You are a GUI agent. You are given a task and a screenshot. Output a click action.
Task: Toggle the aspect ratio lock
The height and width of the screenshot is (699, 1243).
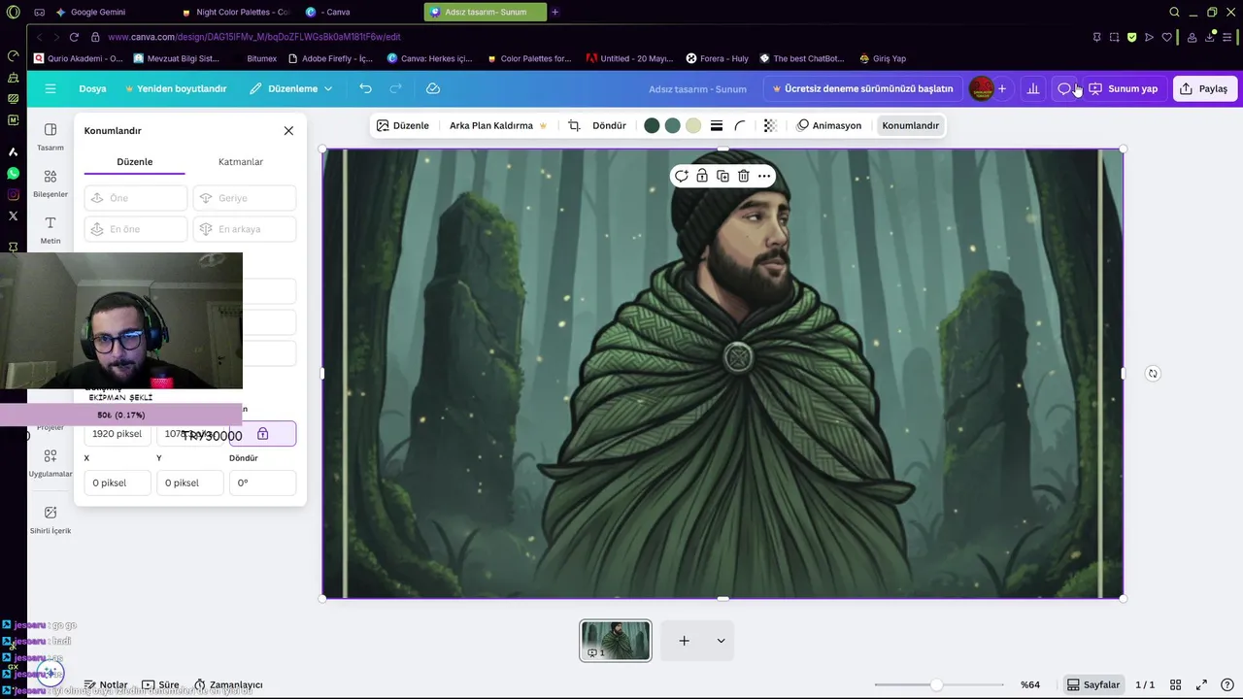pos(262,434)
